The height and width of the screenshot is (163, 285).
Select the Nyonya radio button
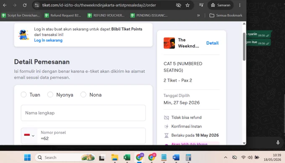[x=50, y=94]
